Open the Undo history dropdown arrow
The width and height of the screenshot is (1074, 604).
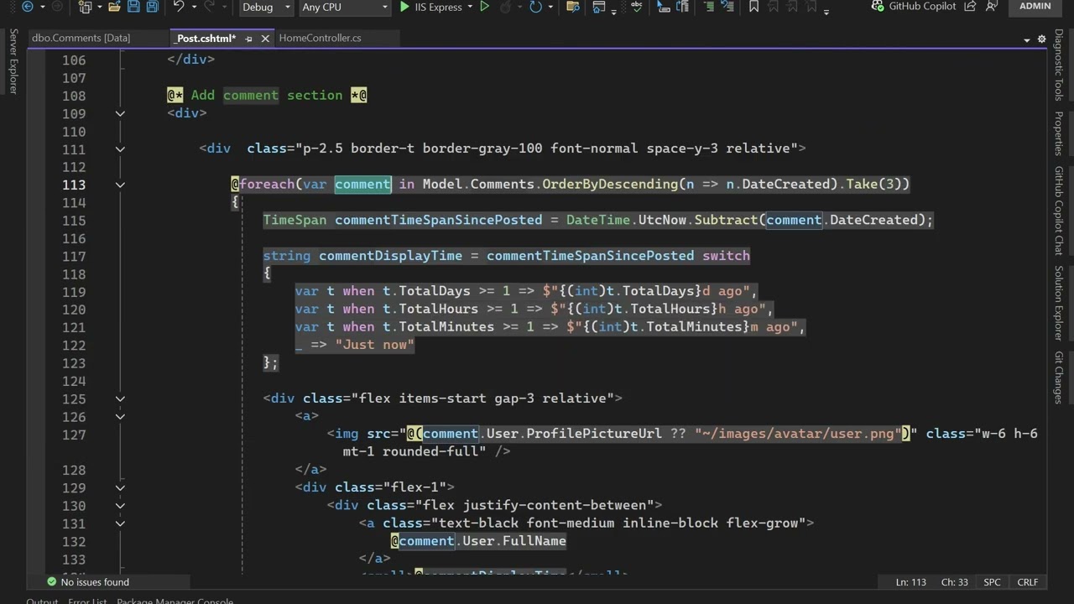[x=193, y=7]
